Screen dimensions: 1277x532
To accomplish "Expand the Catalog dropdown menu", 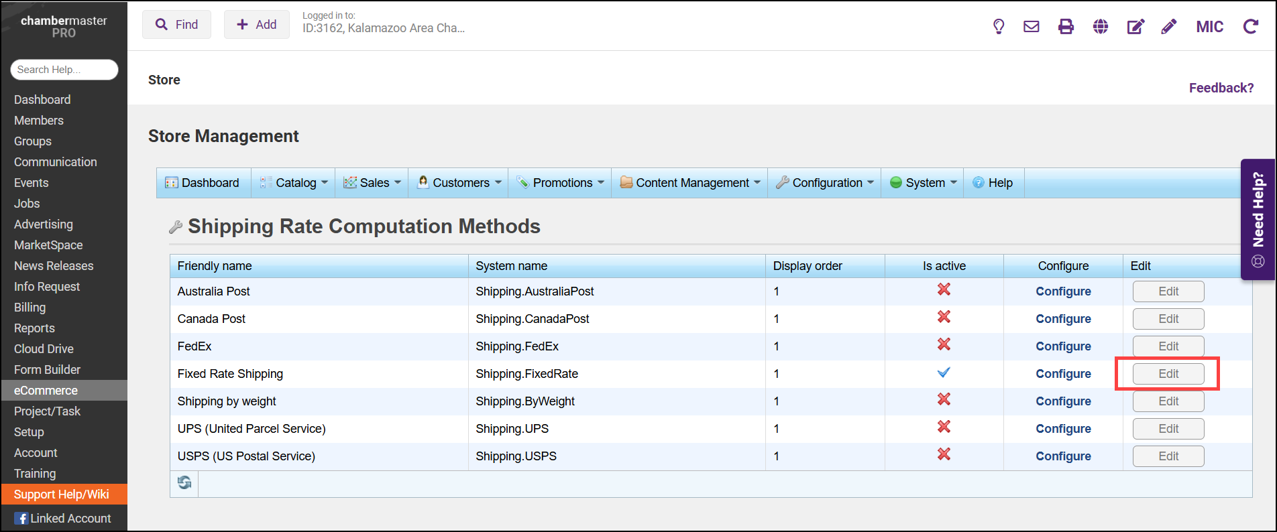I will [295, 183].
